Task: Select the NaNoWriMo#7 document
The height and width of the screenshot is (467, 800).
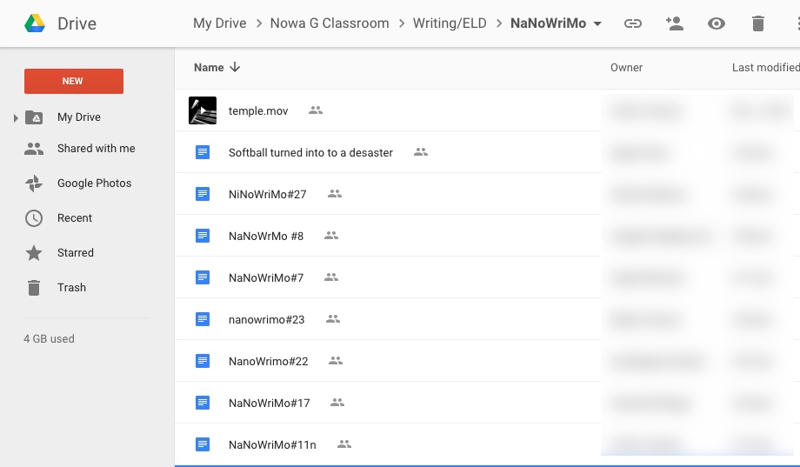Action: coord(266,278)
